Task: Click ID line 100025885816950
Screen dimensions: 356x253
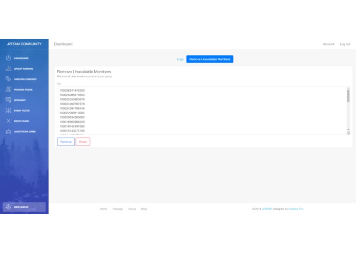Action: coord(72,95)
